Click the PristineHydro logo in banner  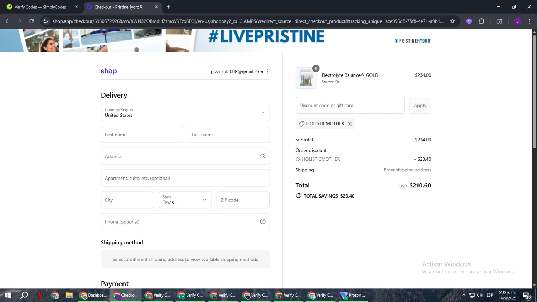coord(412,41)
